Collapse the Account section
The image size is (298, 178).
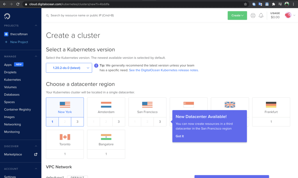(36, 169)
